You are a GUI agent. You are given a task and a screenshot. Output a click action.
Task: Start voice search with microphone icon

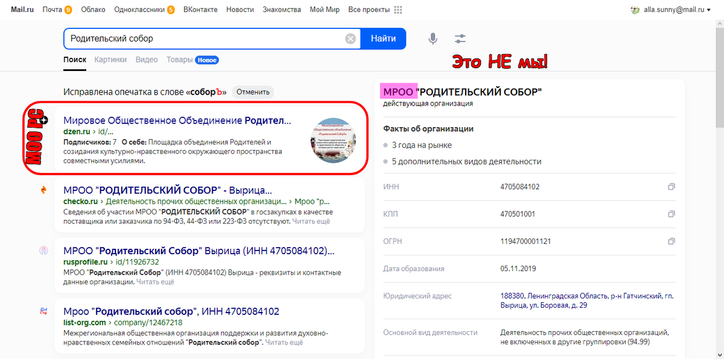(x=433, y=39)
